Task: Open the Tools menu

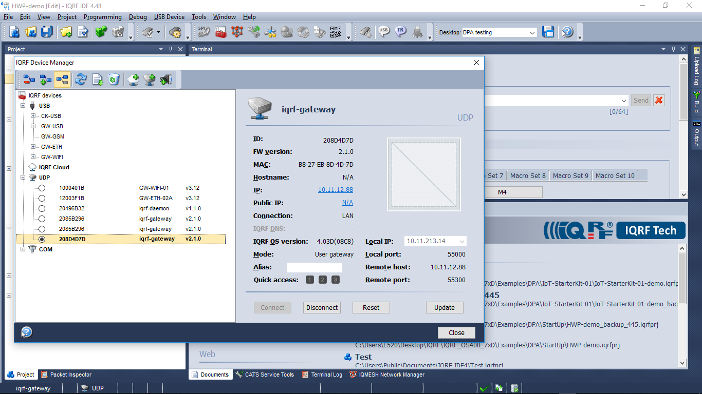Action: click(199, 17)
